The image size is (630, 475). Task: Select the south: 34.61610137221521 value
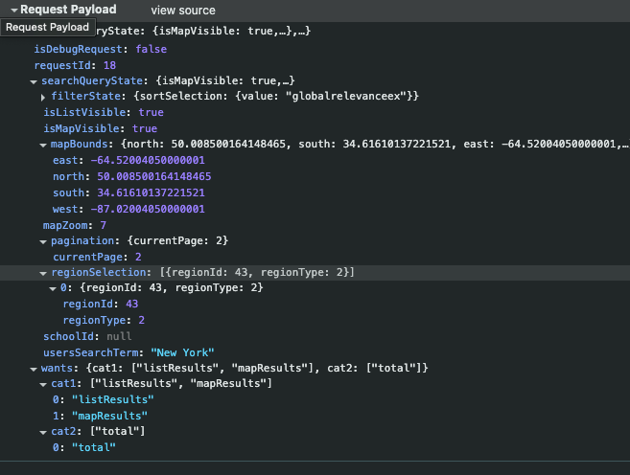click(152, 193)
